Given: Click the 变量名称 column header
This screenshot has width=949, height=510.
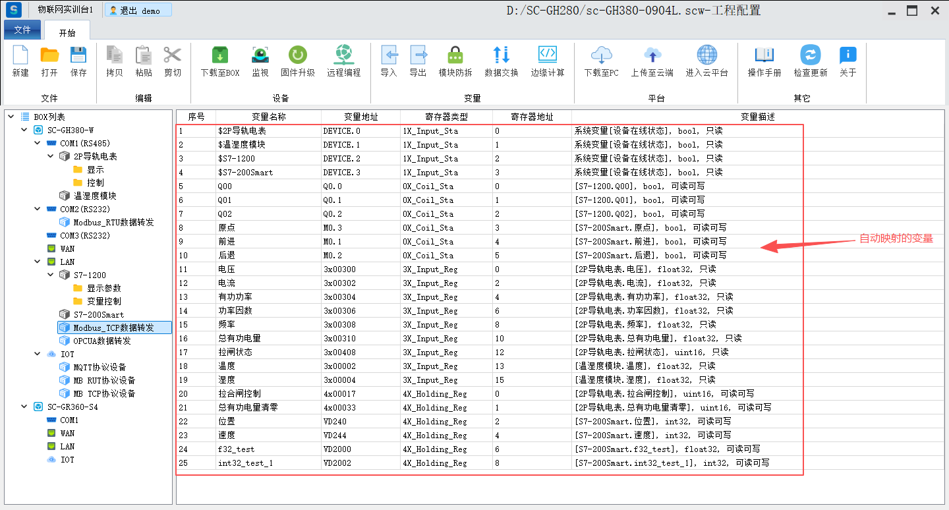Looking at the screenshot, I should click(268, 117).
